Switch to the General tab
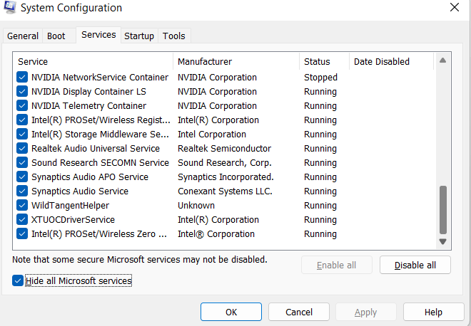471x326 pixels. (23, 36)
